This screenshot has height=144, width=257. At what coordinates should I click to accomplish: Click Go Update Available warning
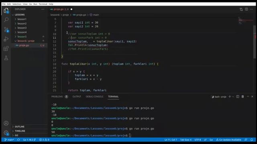click(228, 140)
